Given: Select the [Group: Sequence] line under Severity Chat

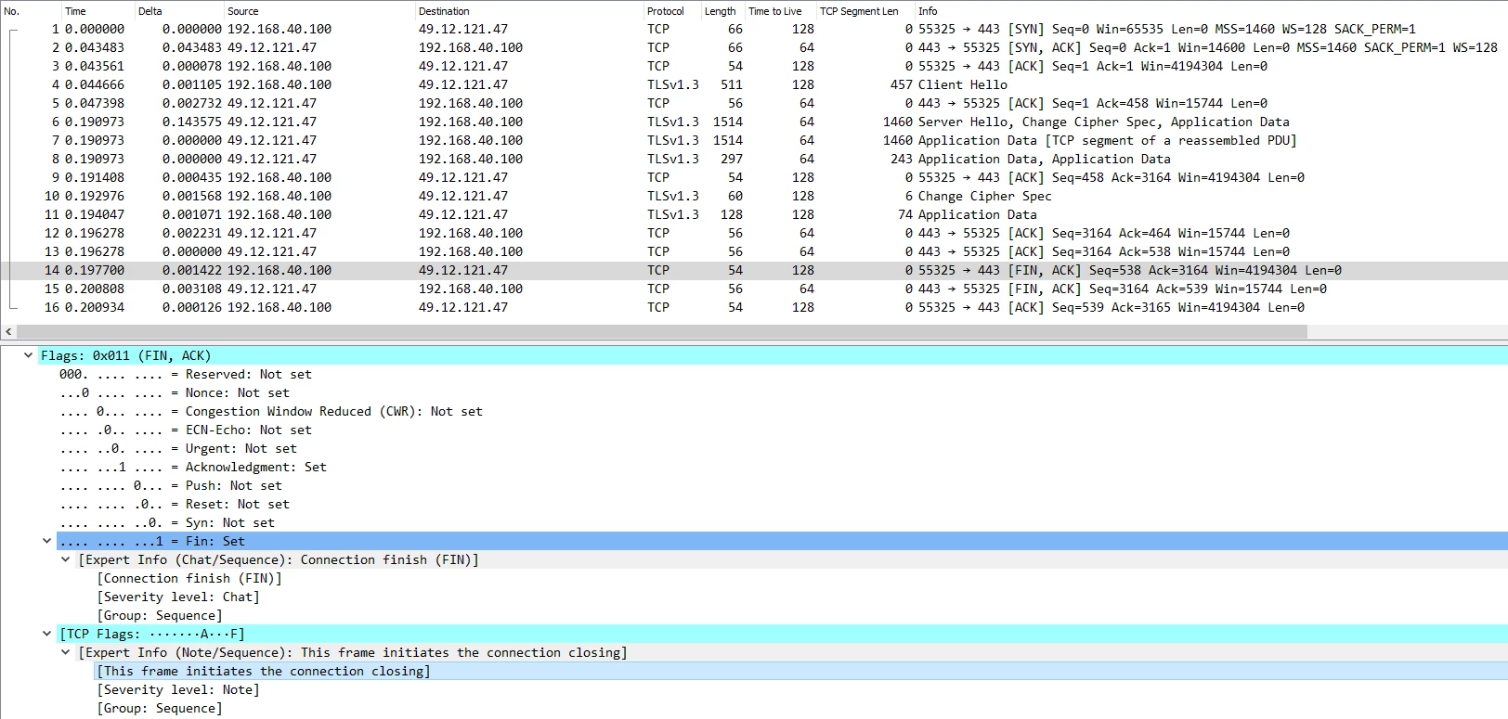Looking at the screenshot, I should point(160,615).
